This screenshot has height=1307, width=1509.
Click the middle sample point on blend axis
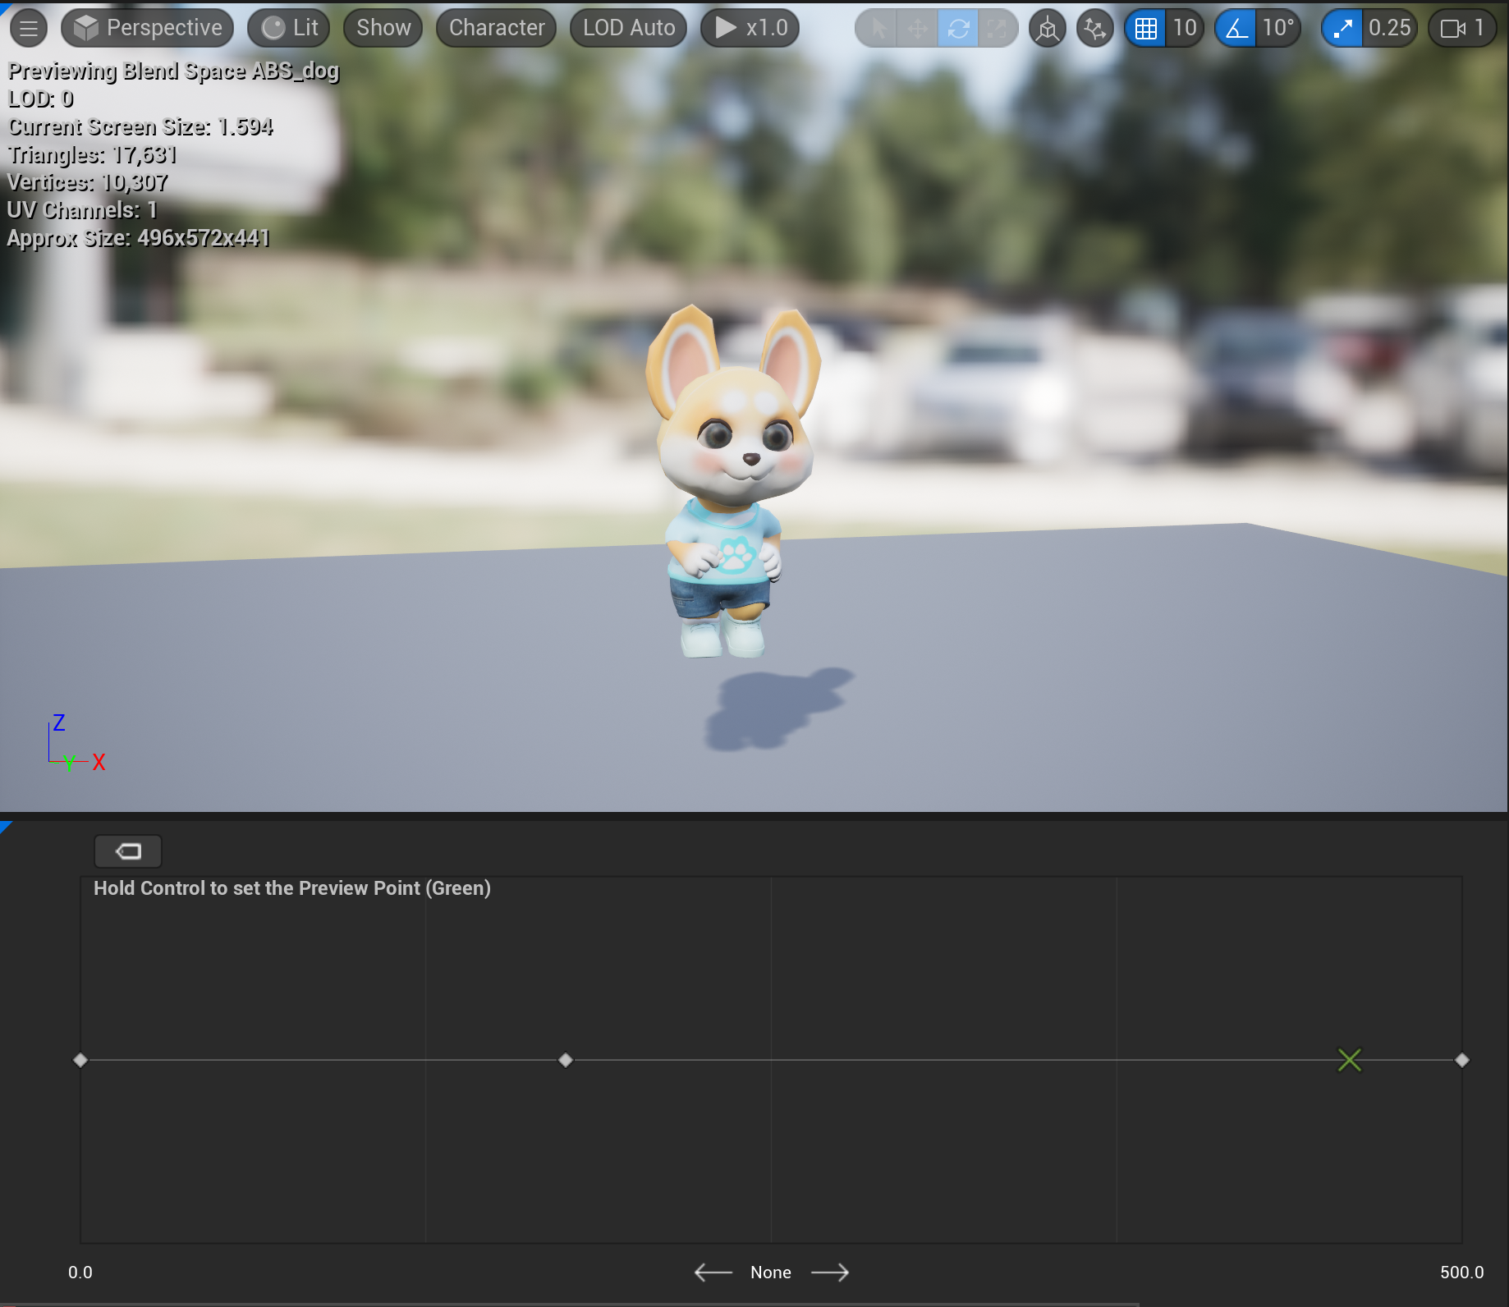(566, 1060)
